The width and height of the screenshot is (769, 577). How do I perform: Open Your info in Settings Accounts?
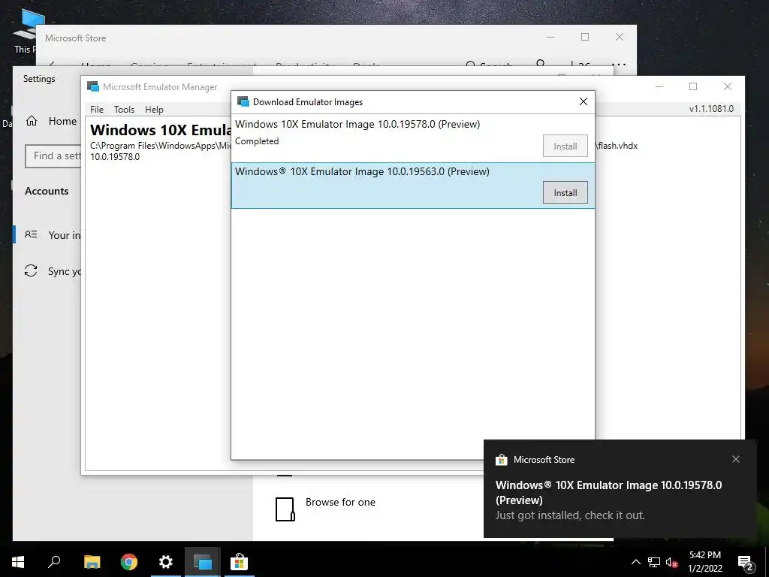pyautogui.click(x=48, y=235)
